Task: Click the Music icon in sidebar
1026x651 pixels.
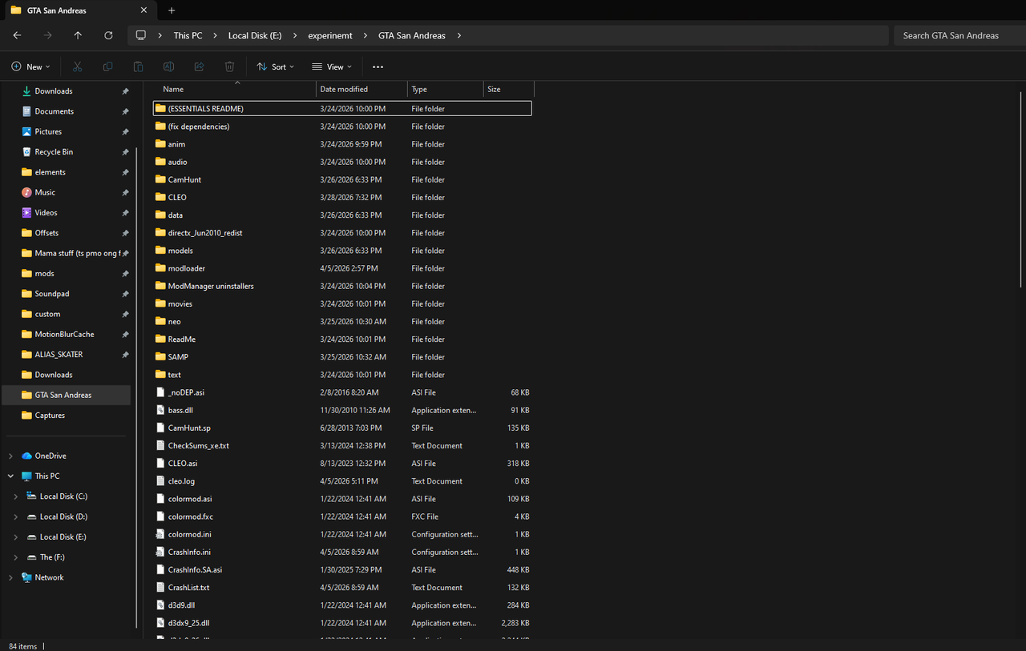Action: click(26, 192)
